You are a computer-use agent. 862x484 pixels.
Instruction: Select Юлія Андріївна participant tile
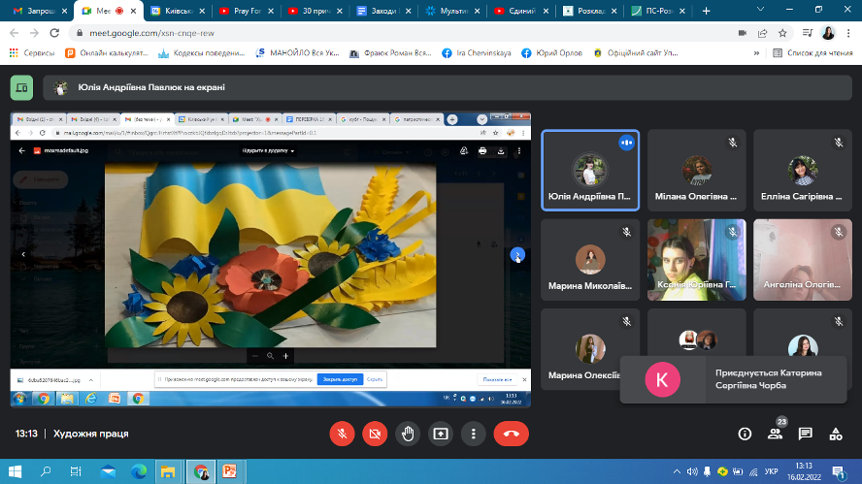click(589, 170)
